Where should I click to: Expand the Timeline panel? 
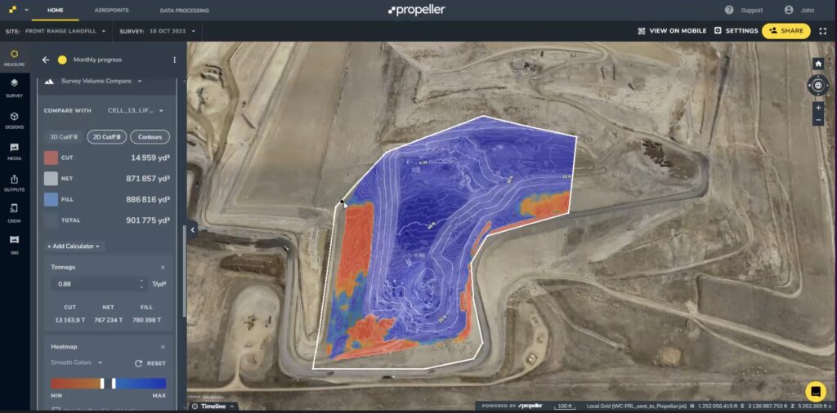click(x=213, y=406)
